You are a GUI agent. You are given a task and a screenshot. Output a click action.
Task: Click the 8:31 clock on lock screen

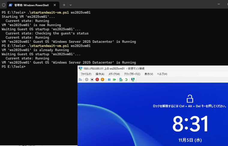(190, 123)
